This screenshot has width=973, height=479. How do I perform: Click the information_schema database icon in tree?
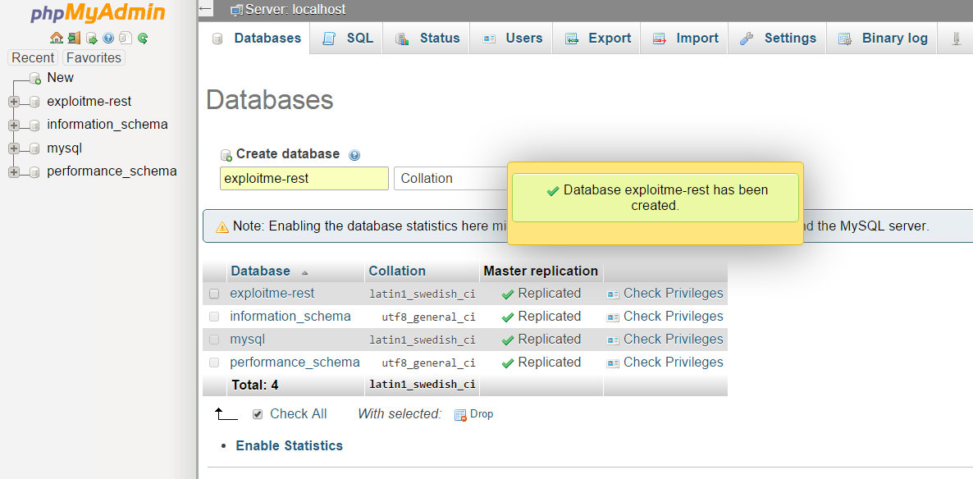point(34,125)
